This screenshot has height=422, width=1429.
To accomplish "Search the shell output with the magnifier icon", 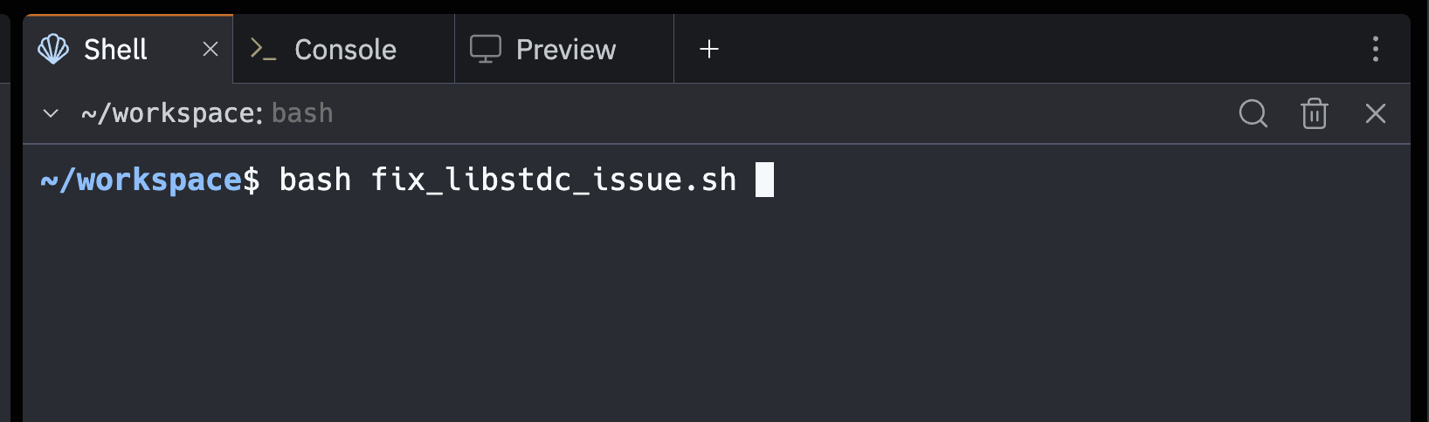I will click(x=1253, y=113).
